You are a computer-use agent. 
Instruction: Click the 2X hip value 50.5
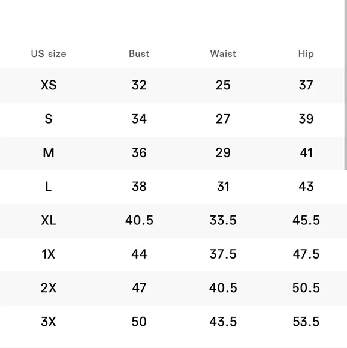(x=306, y=288)
